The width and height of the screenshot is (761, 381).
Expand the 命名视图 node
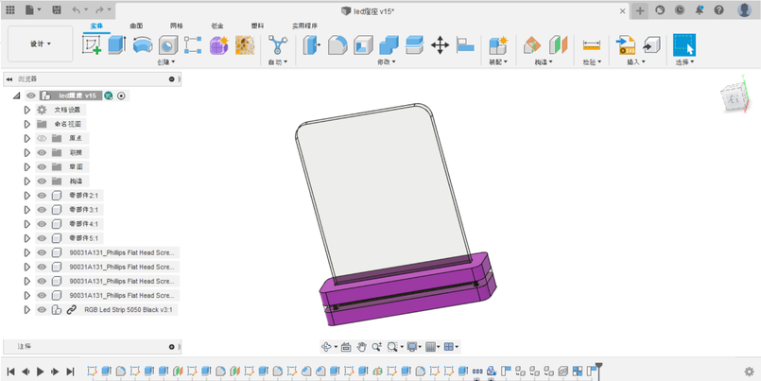tap(27, 124)
